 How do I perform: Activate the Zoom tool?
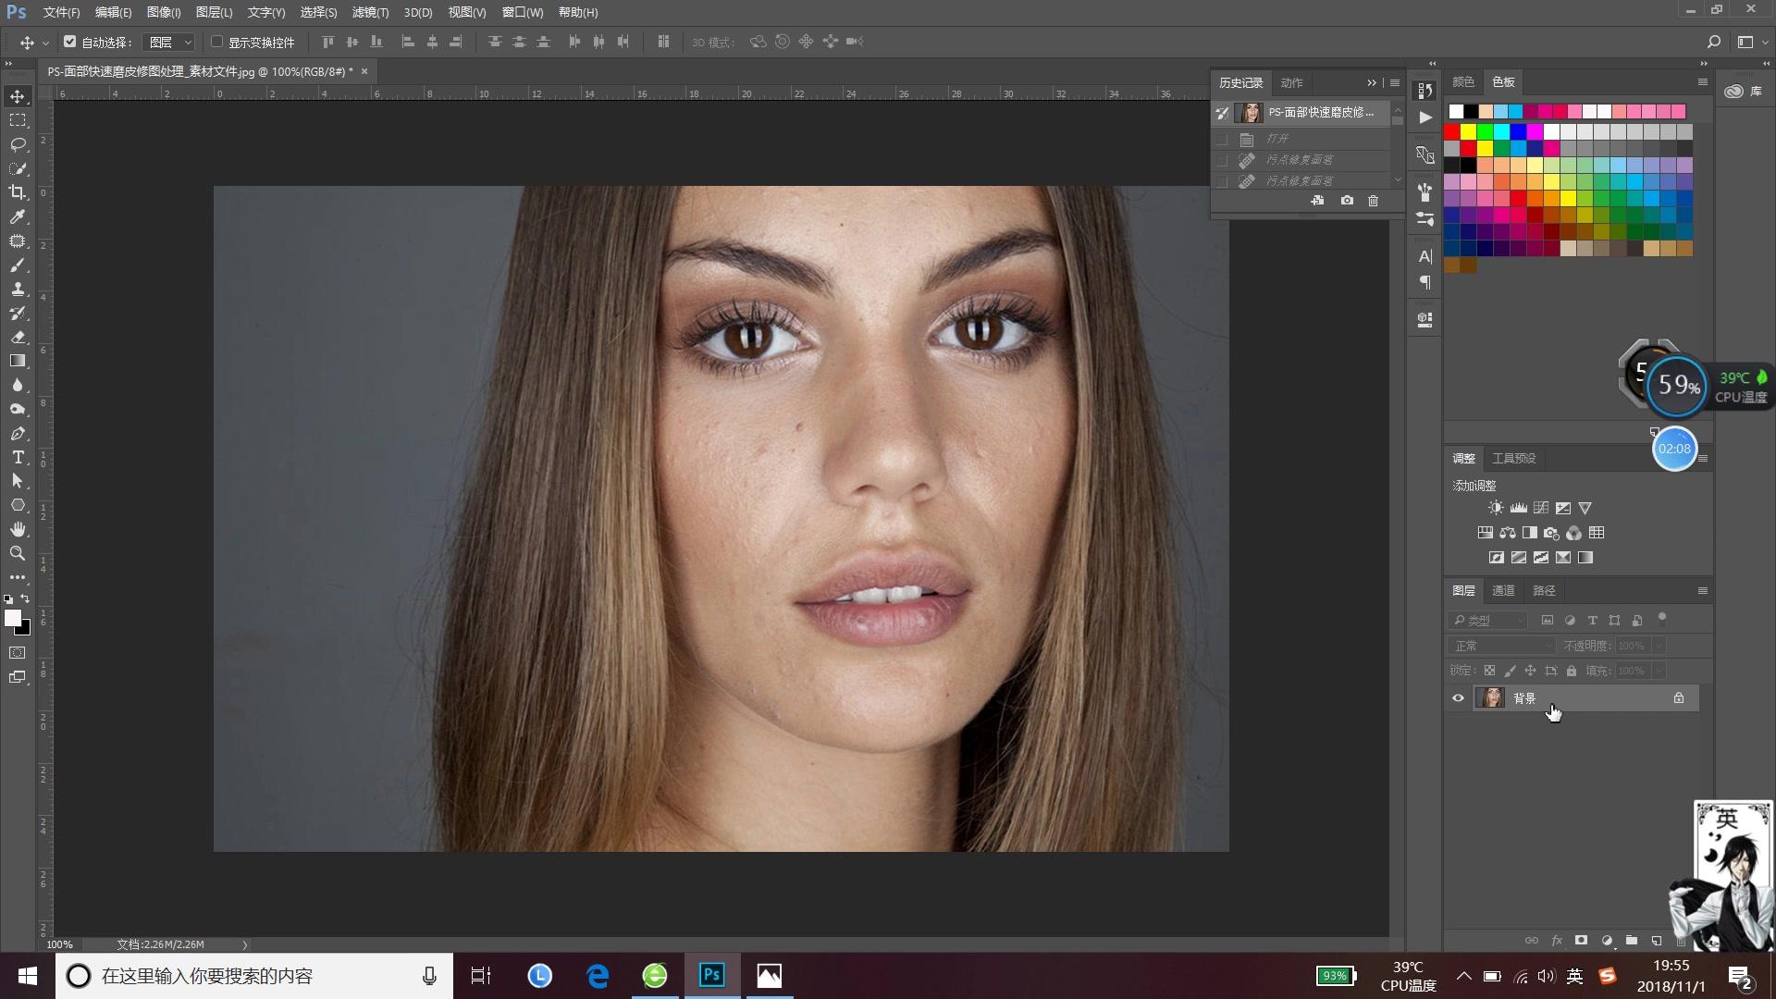18,553
